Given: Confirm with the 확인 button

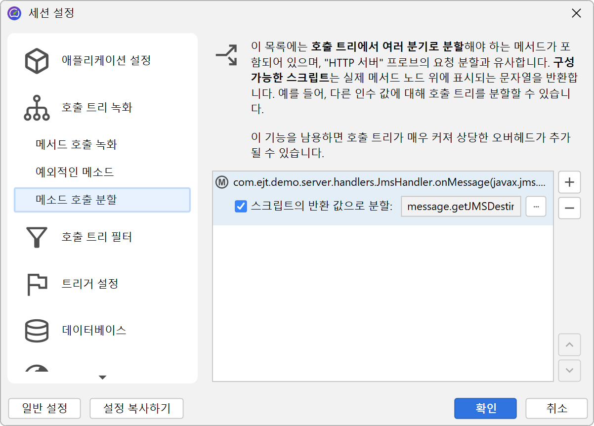Looking at the screenshot, I should (485, 408).
